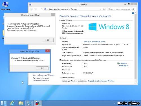Click the scrollbar down arrow in System window
Screen dimensions: 141x106
[135, 83]
